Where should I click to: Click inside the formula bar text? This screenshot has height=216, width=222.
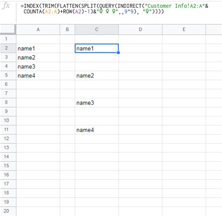pos(114,9)
